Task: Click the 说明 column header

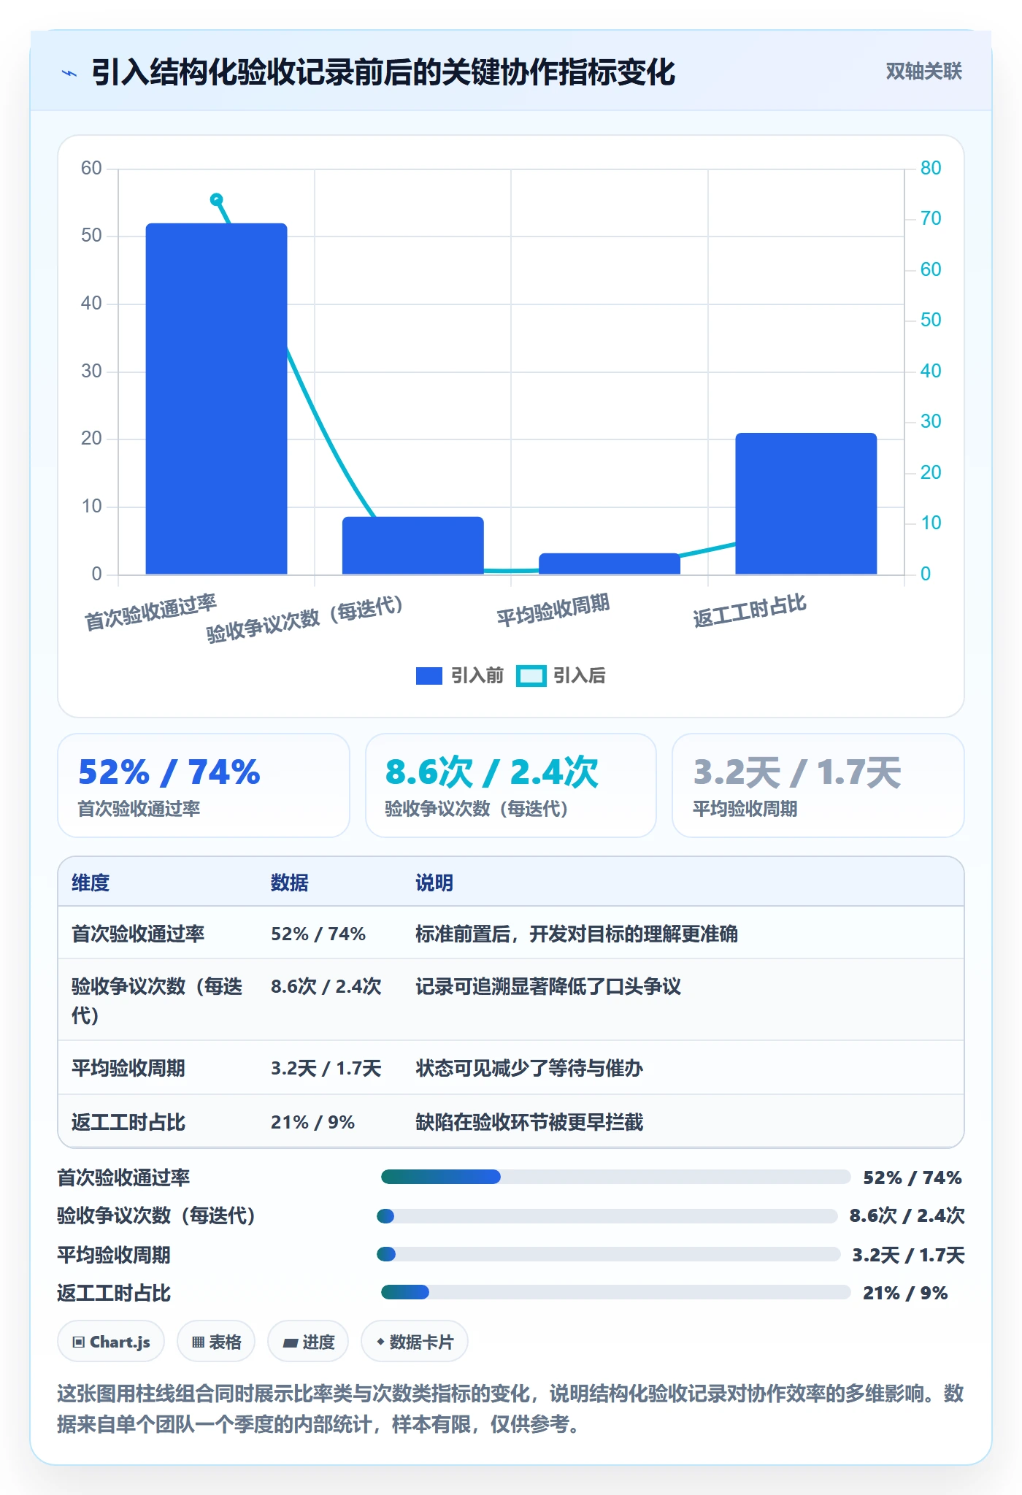Action: pyautogui.click(x=434, y=883)
